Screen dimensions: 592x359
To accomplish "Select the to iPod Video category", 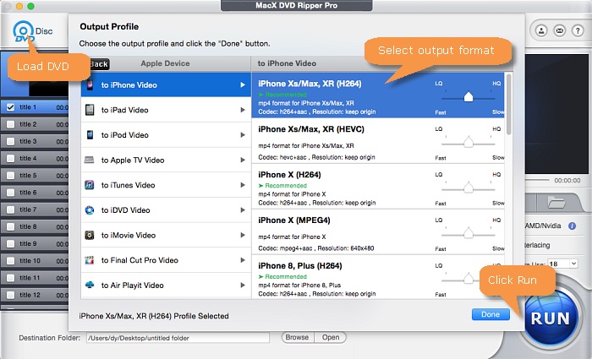I will point(166,134).
